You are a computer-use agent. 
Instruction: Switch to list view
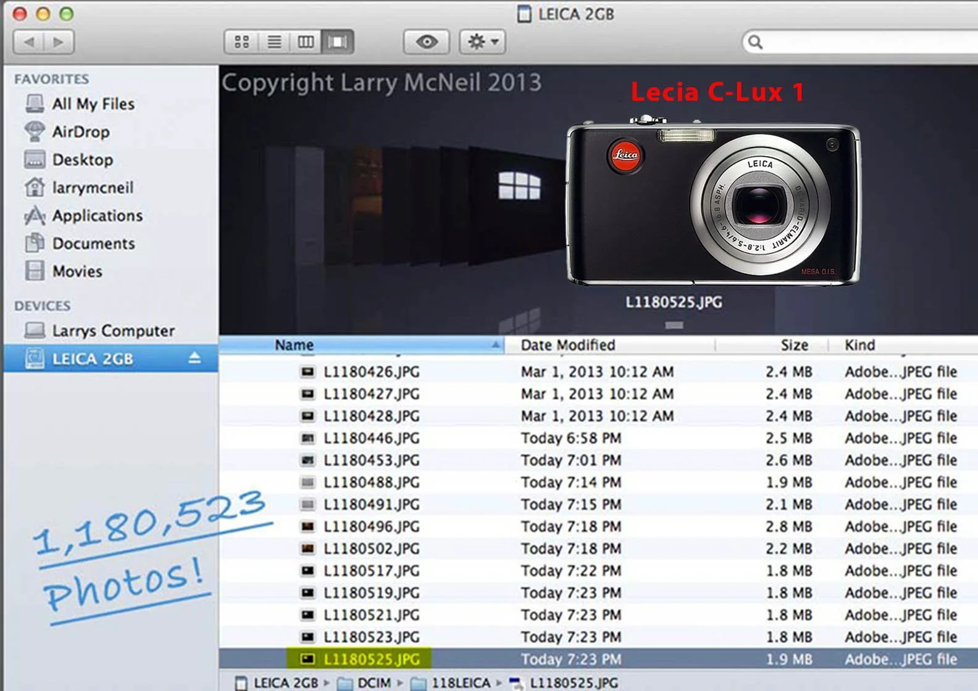point(274,42)
